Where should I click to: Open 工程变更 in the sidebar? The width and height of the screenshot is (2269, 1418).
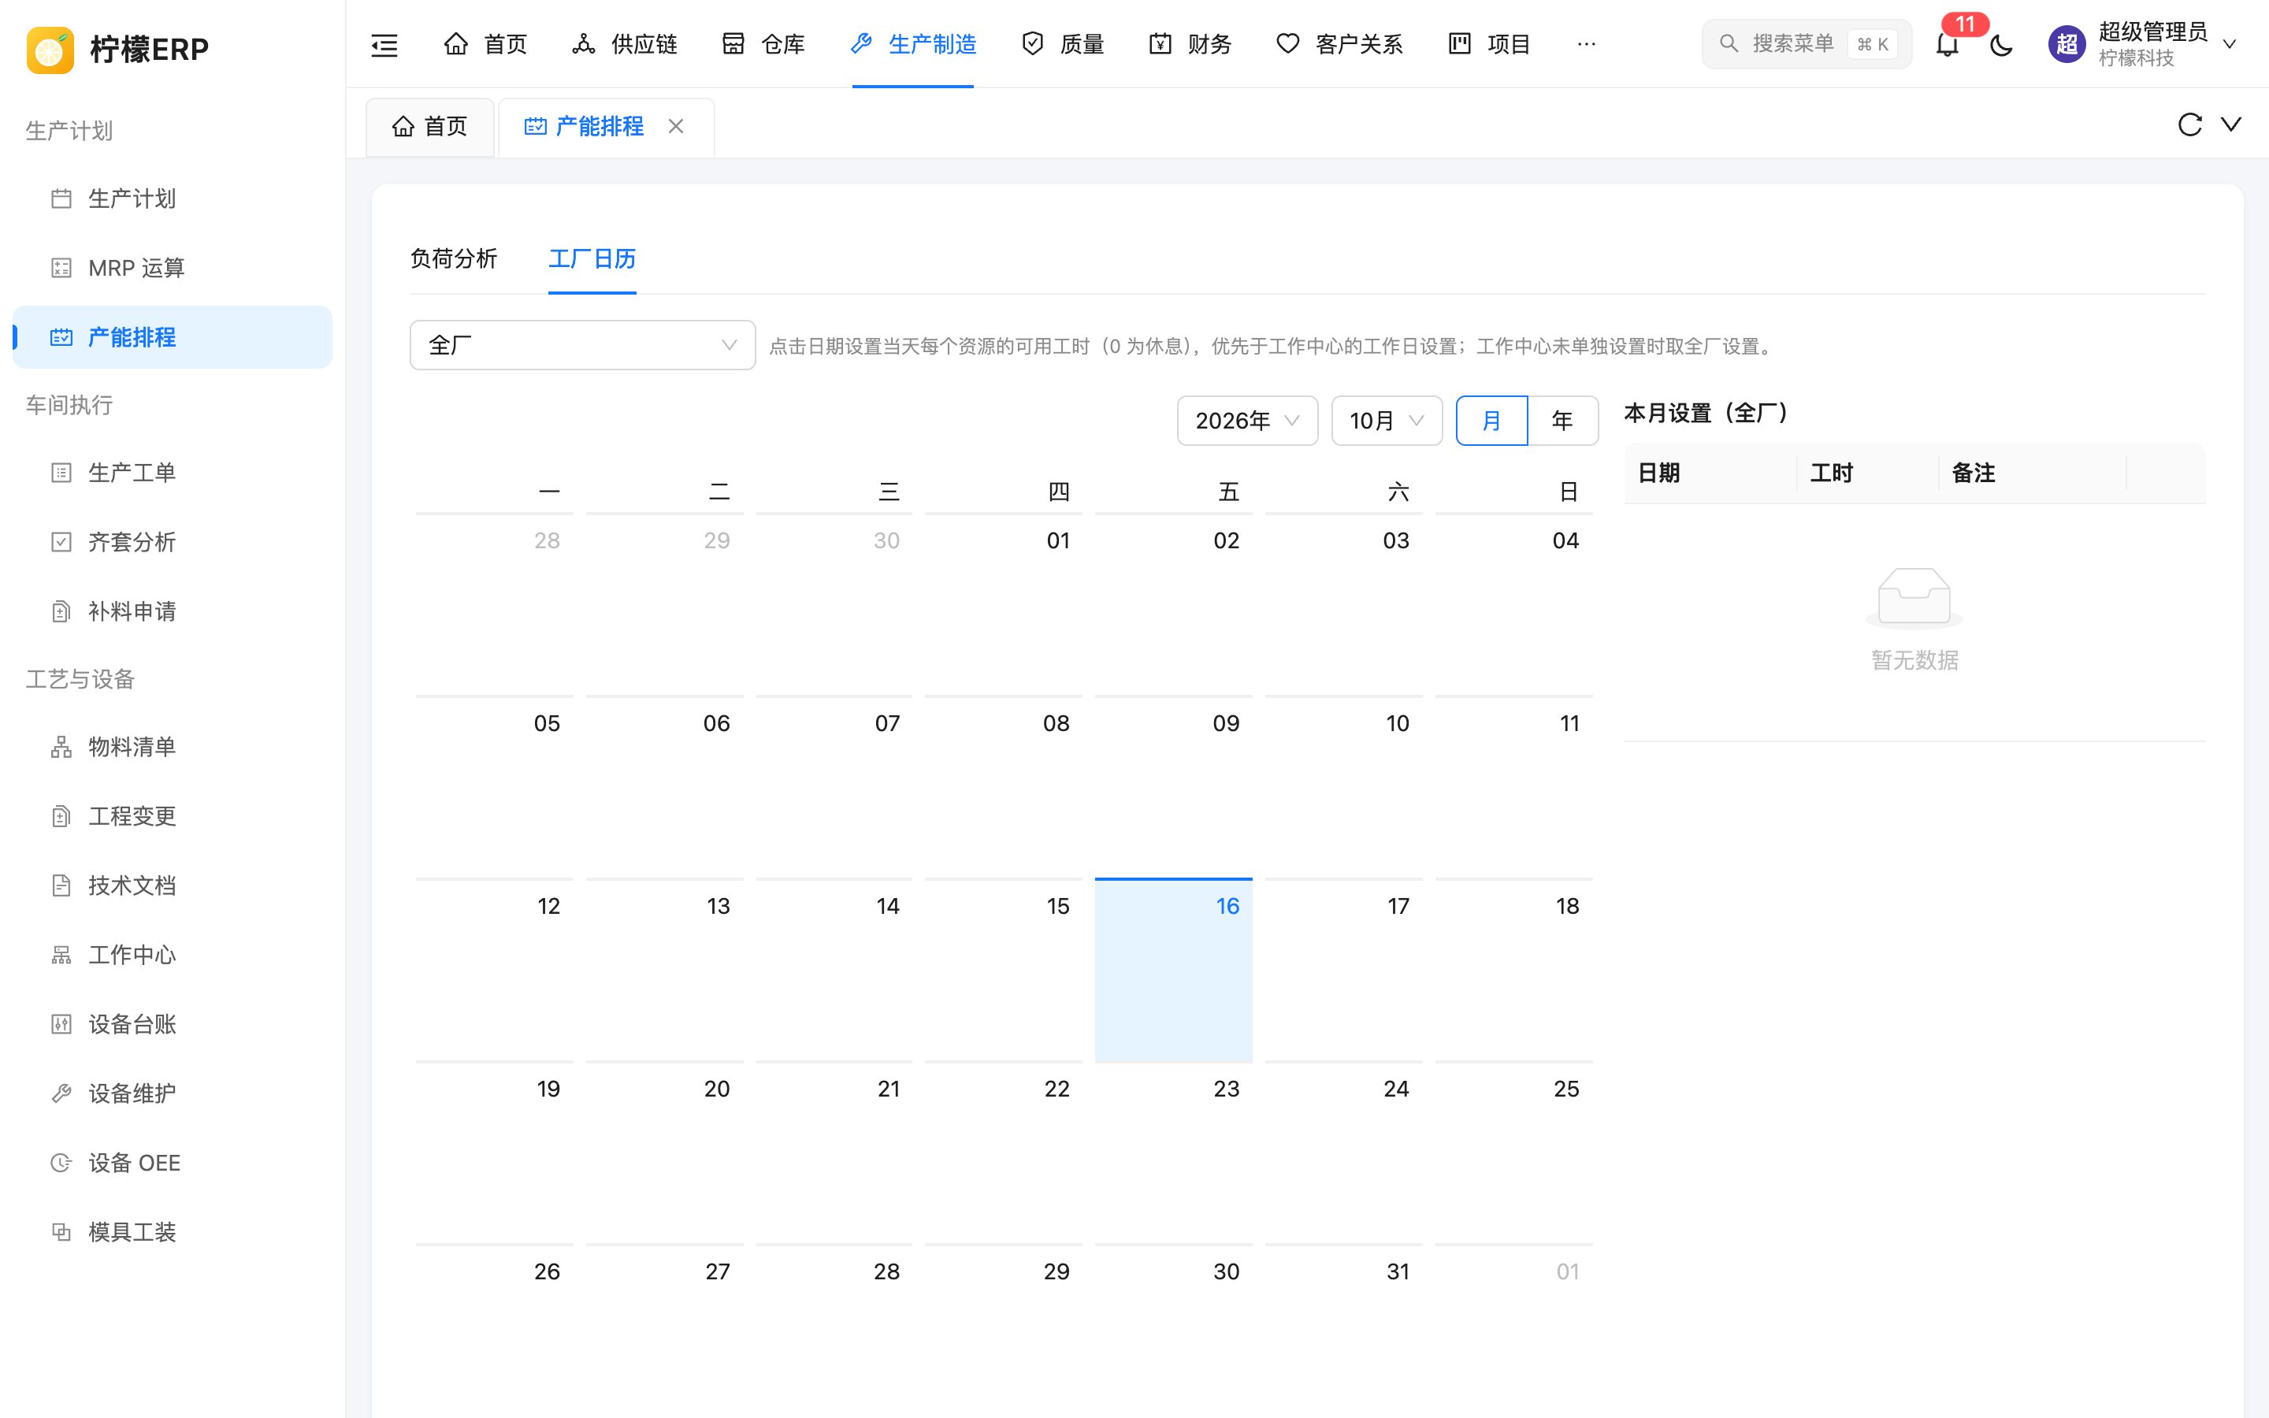pyautogui.click(x=173, y=816)
